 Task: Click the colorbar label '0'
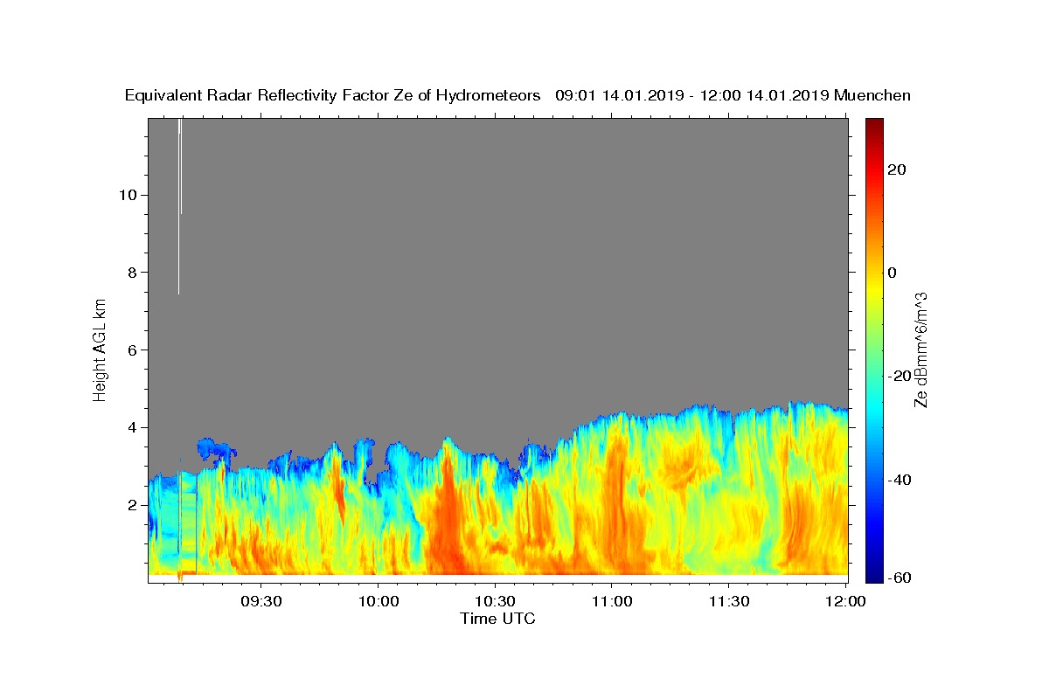(892, 273)
